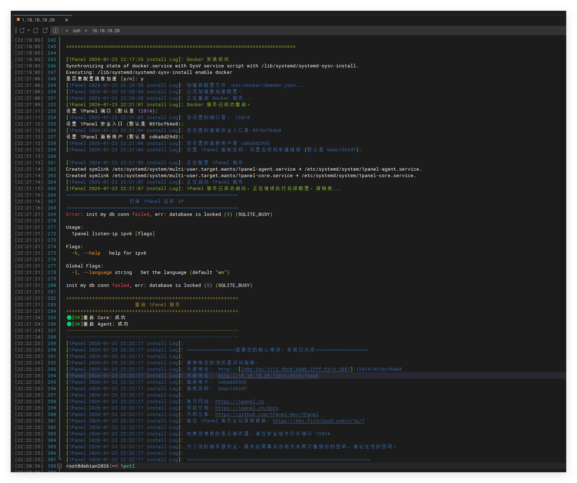Click the external IPv6 address link
Screen dimensions: 577x483
295,369
